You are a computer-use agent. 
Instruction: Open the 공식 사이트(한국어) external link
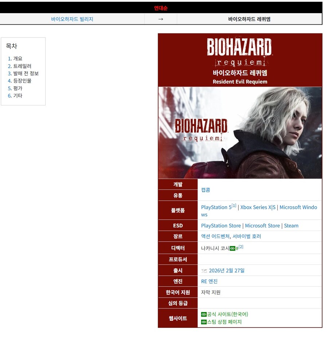click(228, 314)
